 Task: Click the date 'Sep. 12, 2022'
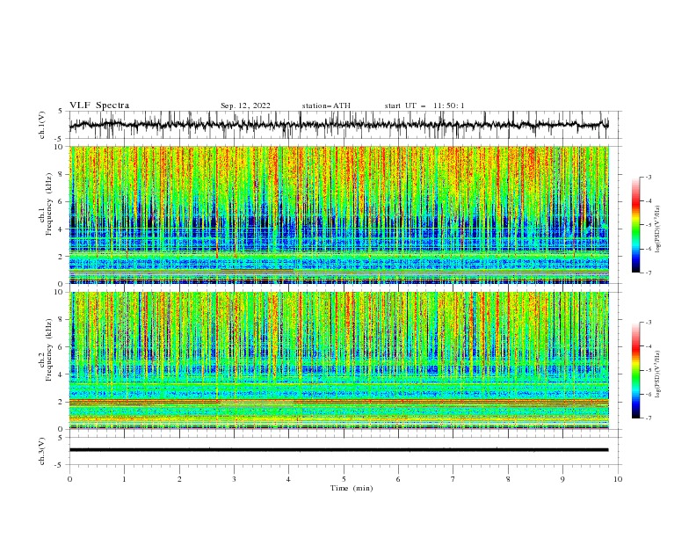[x=245, y=105]
